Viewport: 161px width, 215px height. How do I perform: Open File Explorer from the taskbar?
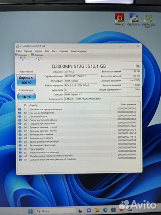point(97,210)
